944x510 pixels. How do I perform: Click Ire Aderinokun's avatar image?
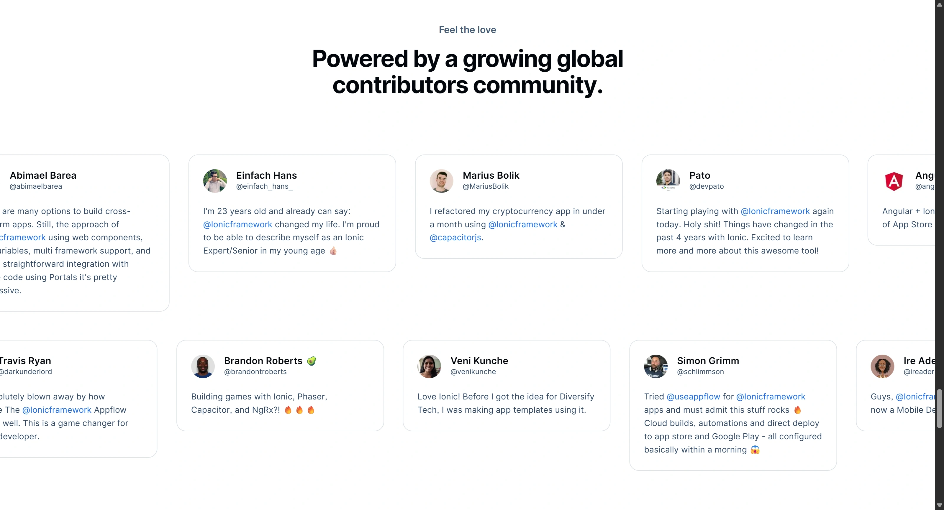click(x=882, y=366)
